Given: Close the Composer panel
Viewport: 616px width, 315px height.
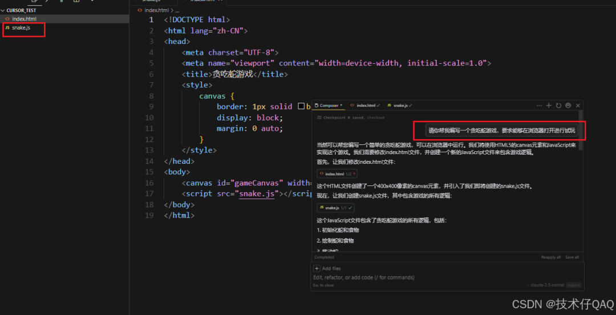Looking at the screenshot, I should click(578, 106).
